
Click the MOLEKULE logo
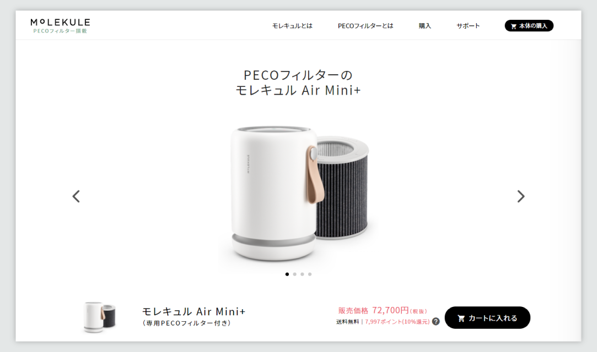click(60, 26)
